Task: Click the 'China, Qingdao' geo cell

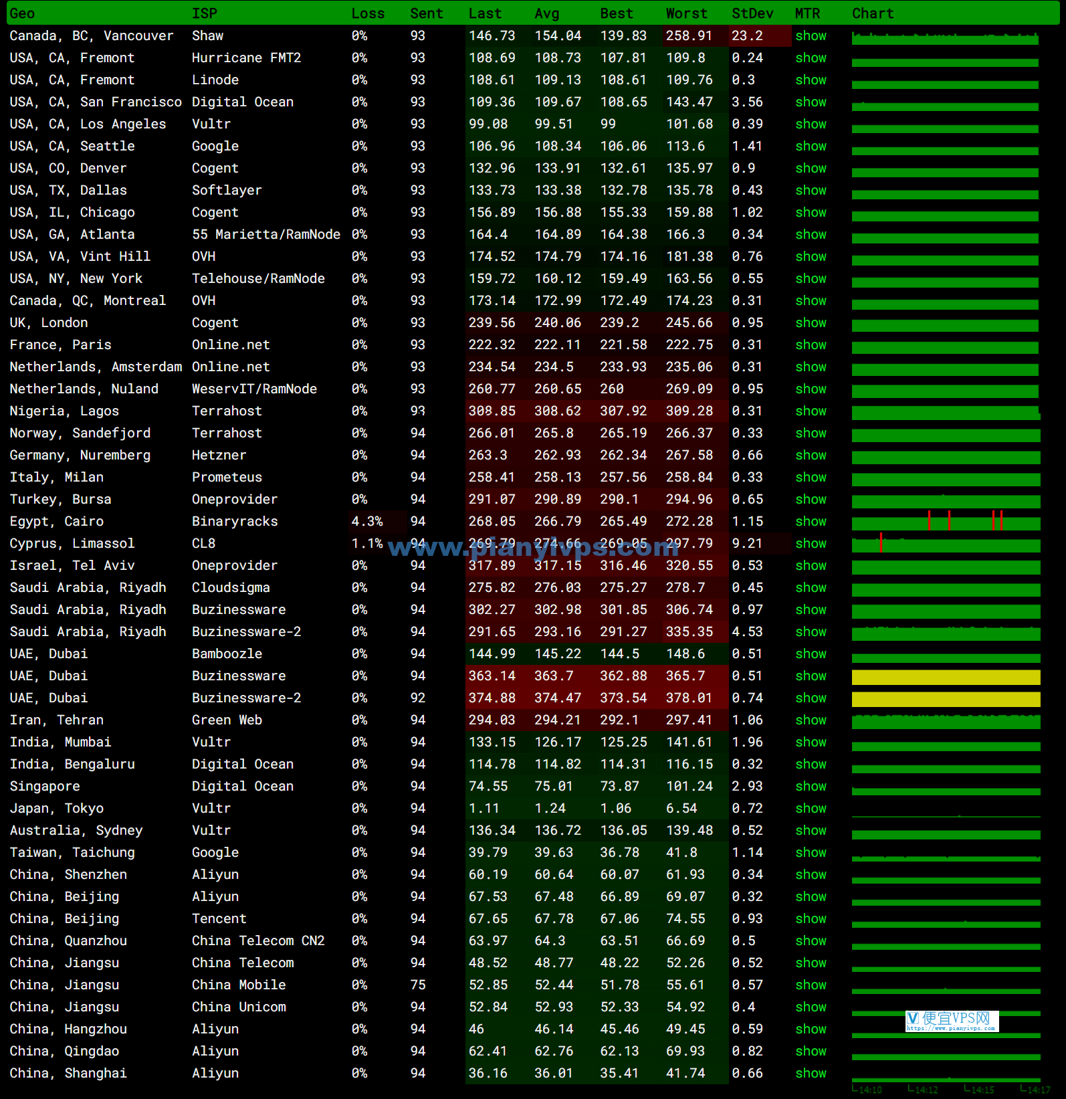Action: pos(64,1052)
